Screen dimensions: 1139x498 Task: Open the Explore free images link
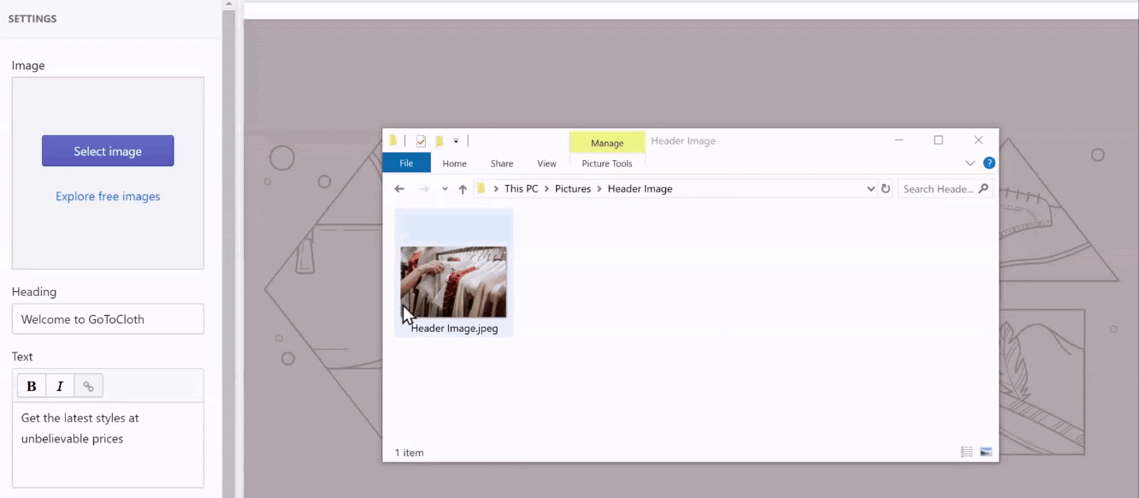(x=108, y=196)
